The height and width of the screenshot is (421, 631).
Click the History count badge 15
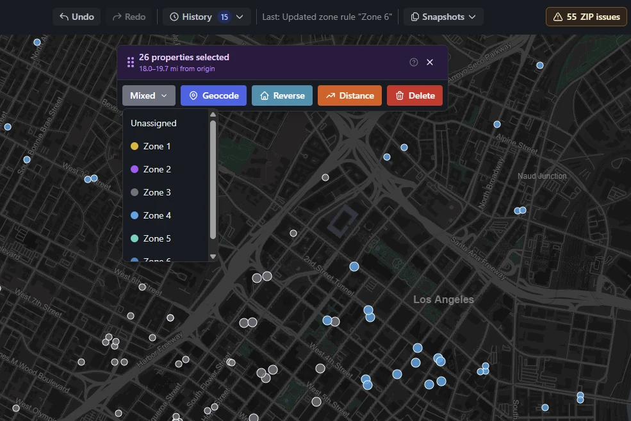[225, 17]
